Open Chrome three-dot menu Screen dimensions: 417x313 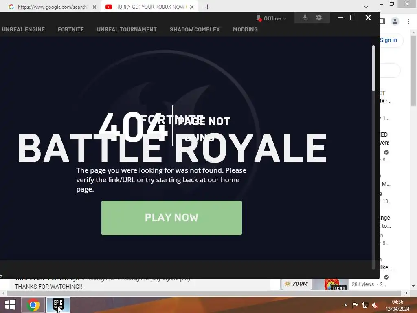408,21
